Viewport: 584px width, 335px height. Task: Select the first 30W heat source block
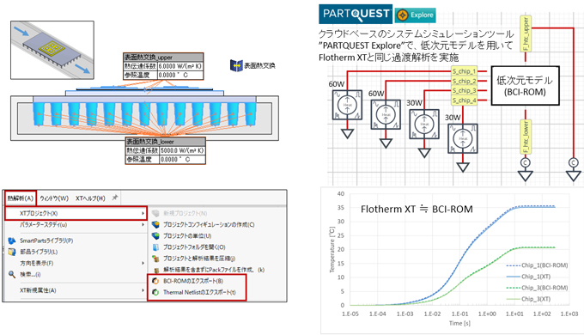coord(424,124)
